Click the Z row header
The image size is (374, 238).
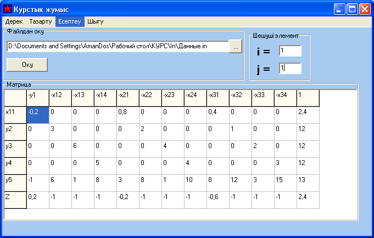coord(15,200)
